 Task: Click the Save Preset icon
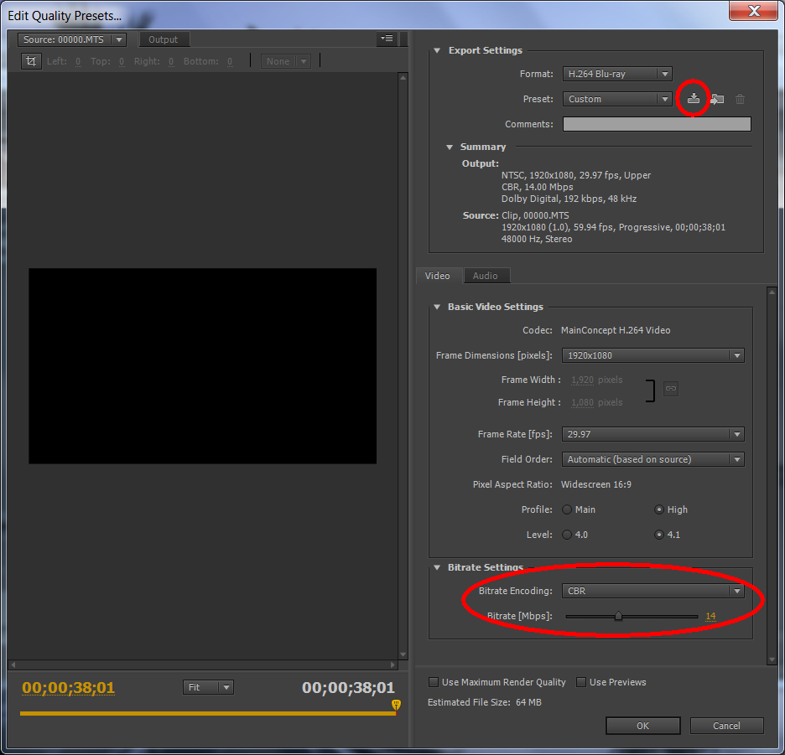tap(693, 99)
